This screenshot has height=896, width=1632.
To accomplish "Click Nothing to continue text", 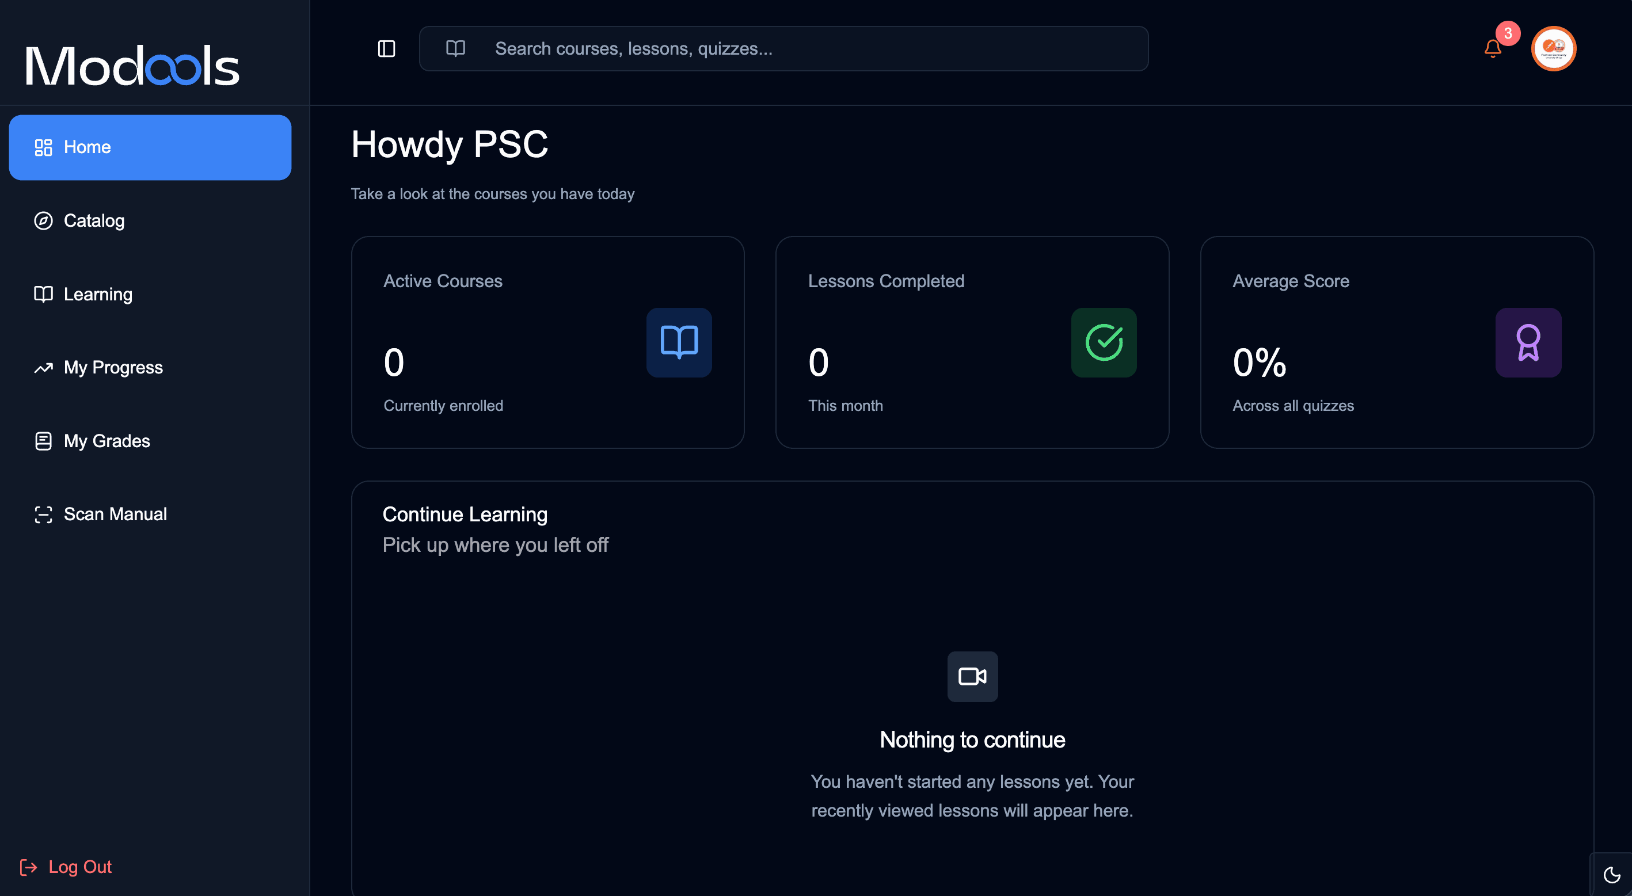I will [x=972, y=740].
